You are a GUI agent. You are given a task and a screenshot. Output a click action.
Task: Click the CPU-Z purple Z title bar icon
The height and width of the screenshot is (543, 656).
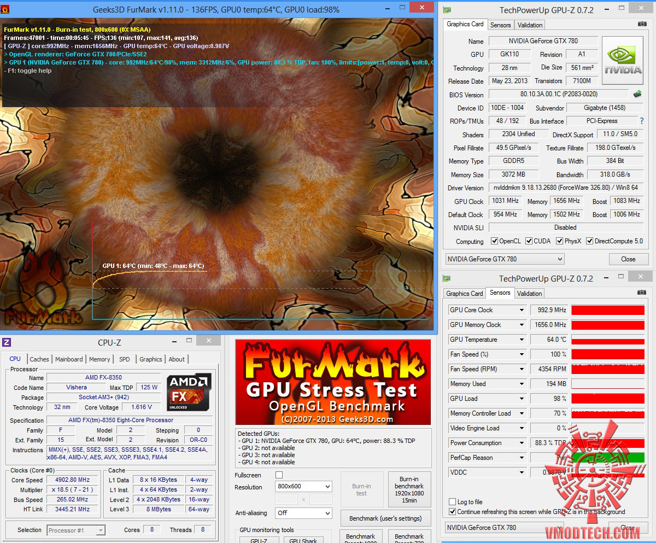[x=7, y=342]
